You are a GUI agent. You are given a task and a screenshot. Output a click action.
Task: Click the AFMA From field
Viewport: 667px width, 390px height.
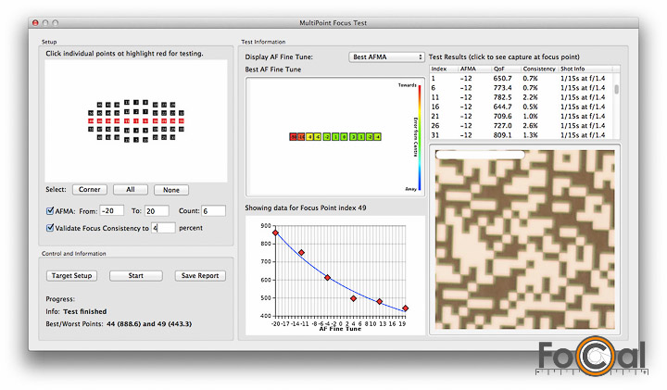pos(111,210)
